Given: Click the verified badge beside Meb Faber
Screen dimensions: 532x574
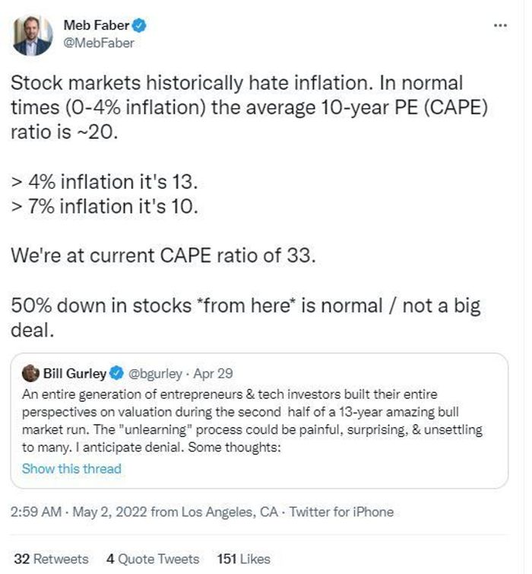Looking at the screenshot, I should click(140, 26).
